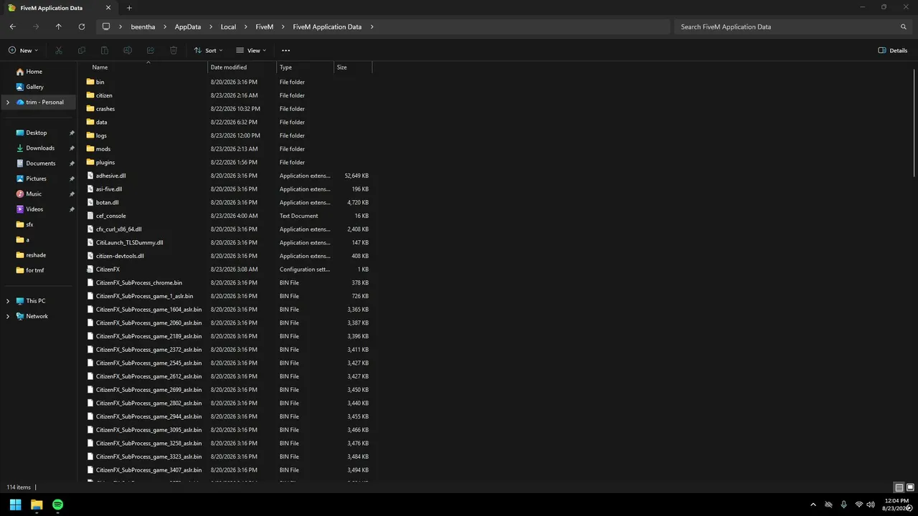
Task: Expand the trim - Personal tree node
Action: (8, 102)
